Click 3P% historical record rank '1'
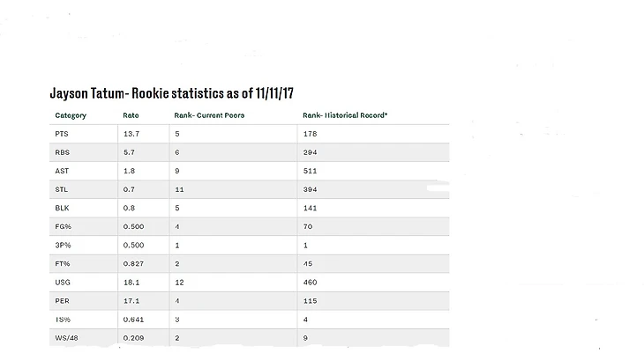 (305, 246)
